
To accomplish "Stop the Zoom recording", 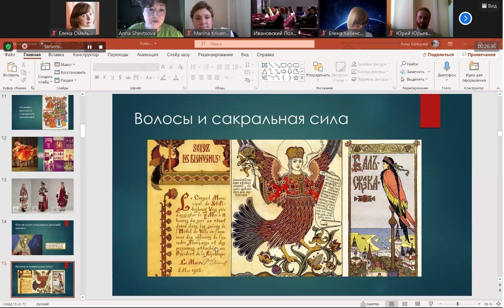I will [x=101, y=47].
